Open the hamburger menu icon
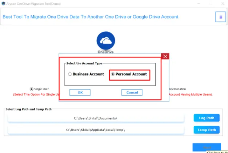 (220, 17)
